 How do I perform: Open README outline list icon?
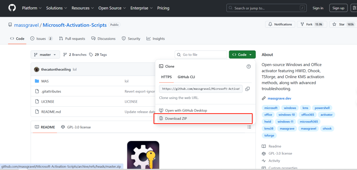(249, 127)
